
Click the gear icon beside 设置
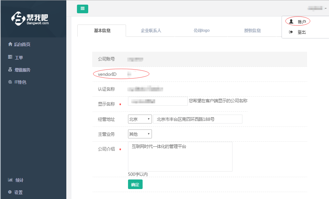[10, 192]
